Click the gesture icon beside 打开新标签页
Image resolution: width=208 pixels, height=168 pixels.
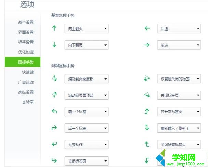(147, 111)
